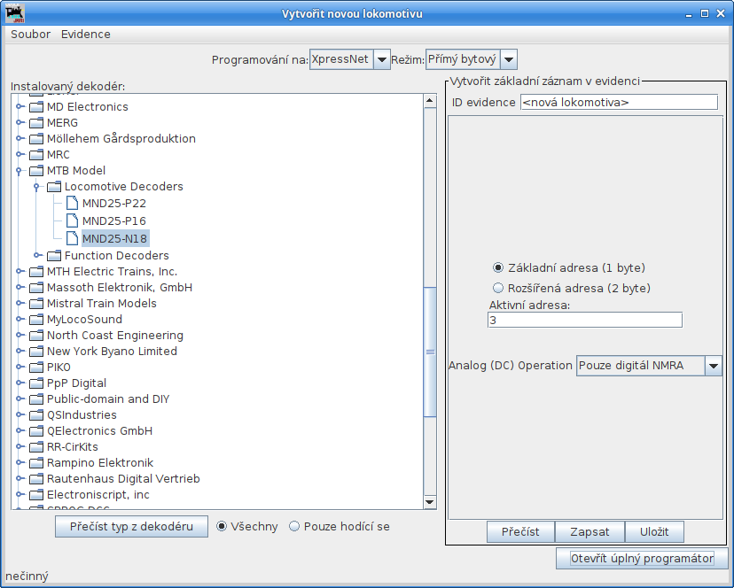The height and width of the screenshot is (588, 734).
Task: Click the RR-CirKits tree label
Action: [x=72, y=446]
